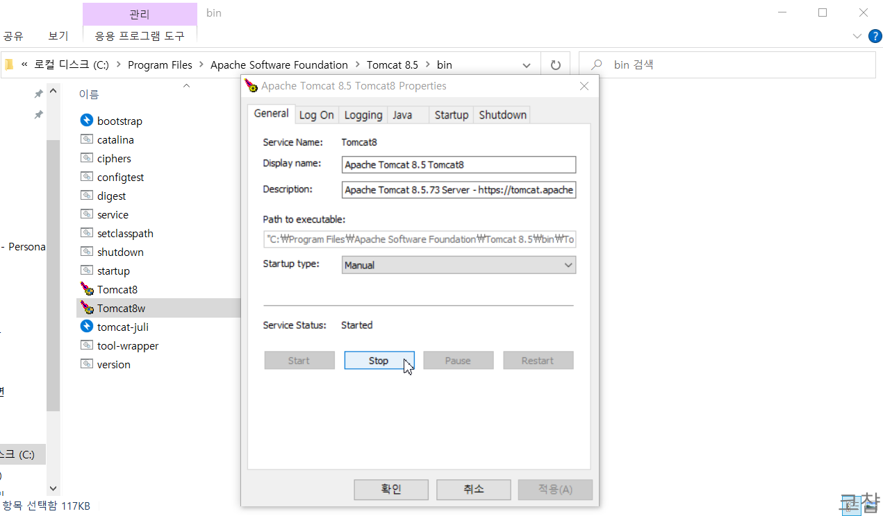883x516 pixels.
Task: Click the service file icon
Action: pyautogui.click(x=87, y=214)
